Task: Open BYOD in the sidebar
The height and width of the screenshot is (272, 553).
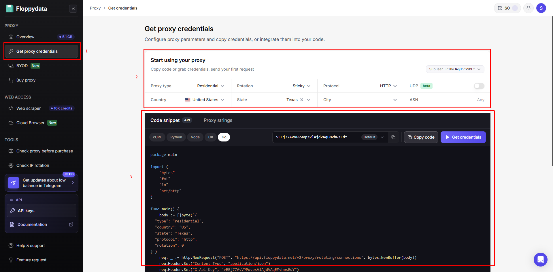Action: [41, 66]
